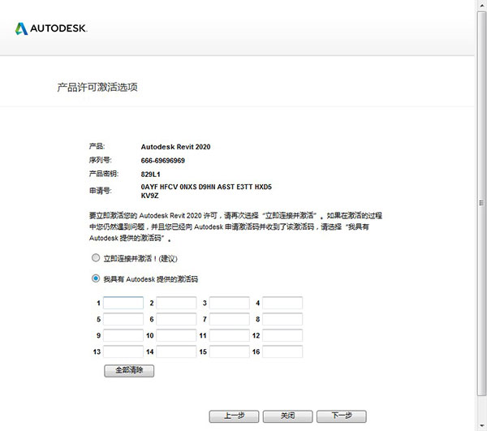487x431 pixels.
Task: Click into activation code field 16
Action: click(x=282, y=351)
